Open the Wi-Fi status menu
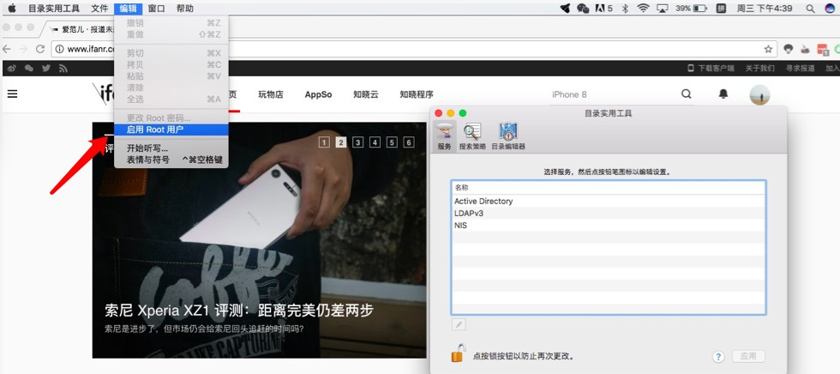 643,8
